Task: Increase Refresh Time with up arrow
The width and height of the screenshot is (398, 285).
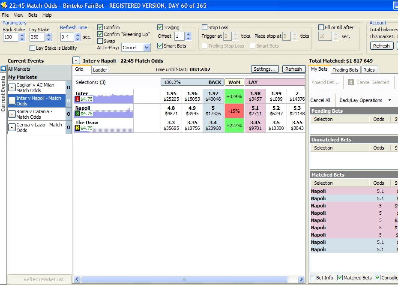Action: click(x=78, y=35)
